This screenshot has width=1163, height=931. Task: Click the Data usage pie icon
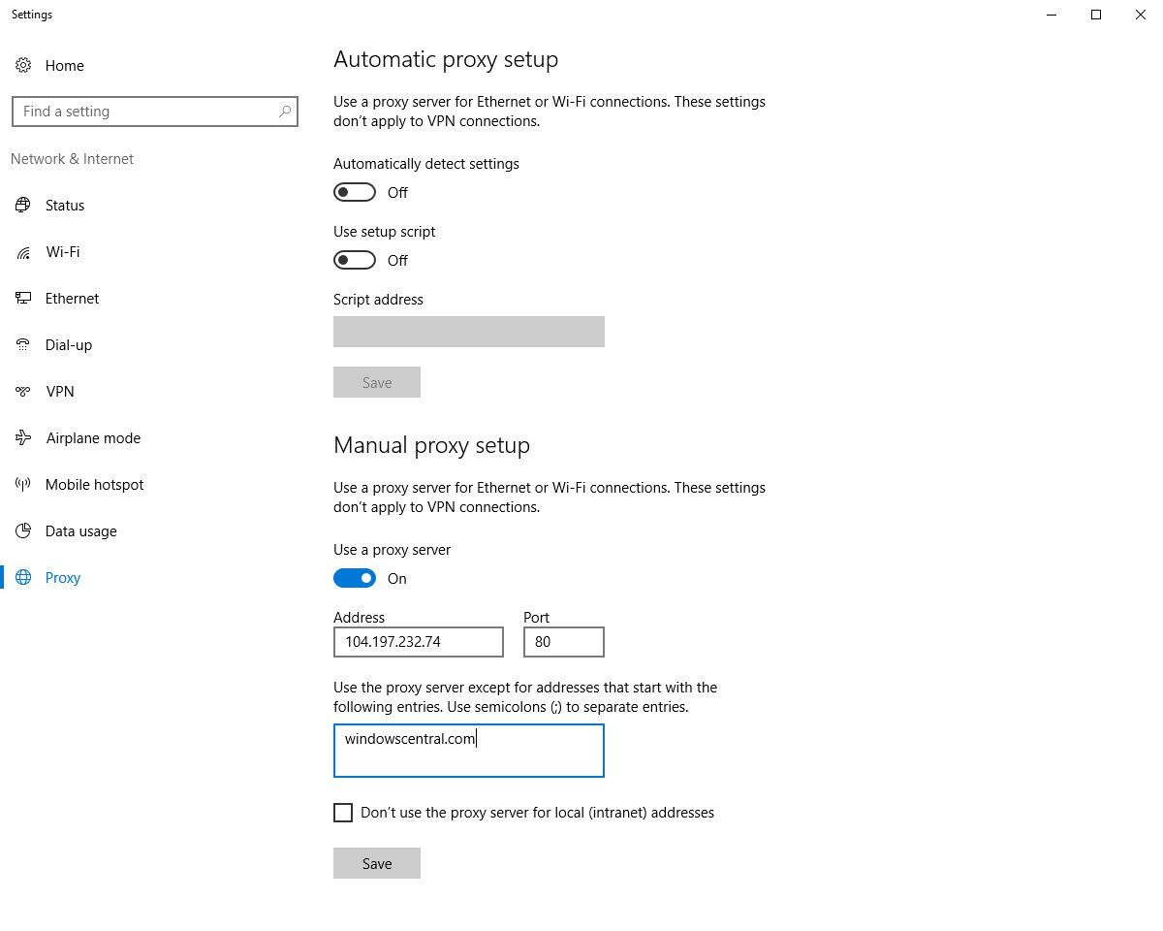[23, 530]
